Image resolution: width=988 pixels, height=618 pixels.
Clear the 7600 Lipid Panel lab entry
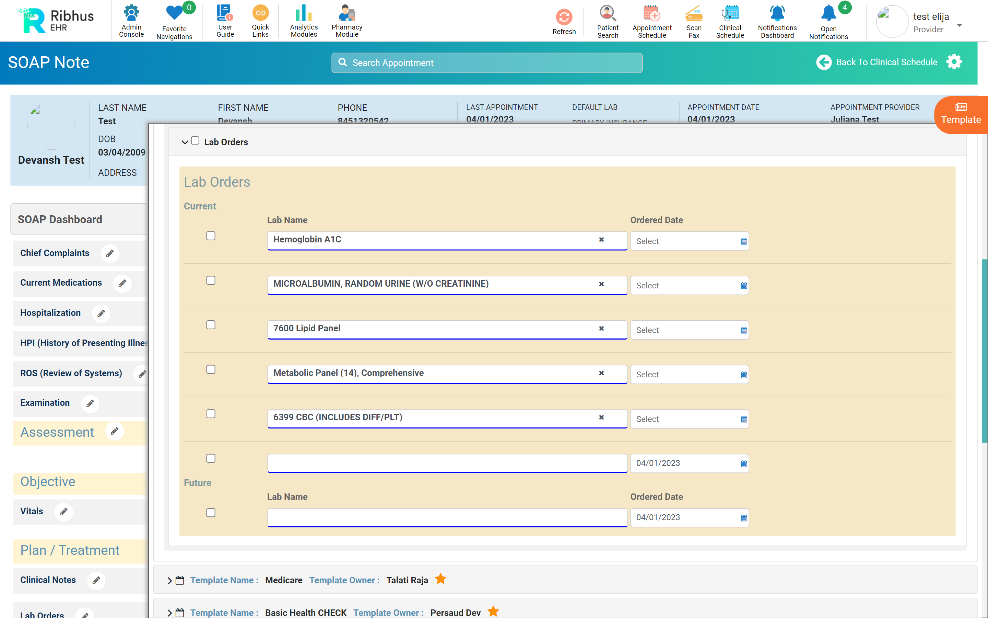click(601, 329)
